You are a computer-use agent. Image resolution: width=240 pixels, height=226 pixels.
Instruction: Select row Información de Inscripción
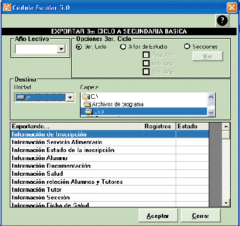(x=110, y=134)
